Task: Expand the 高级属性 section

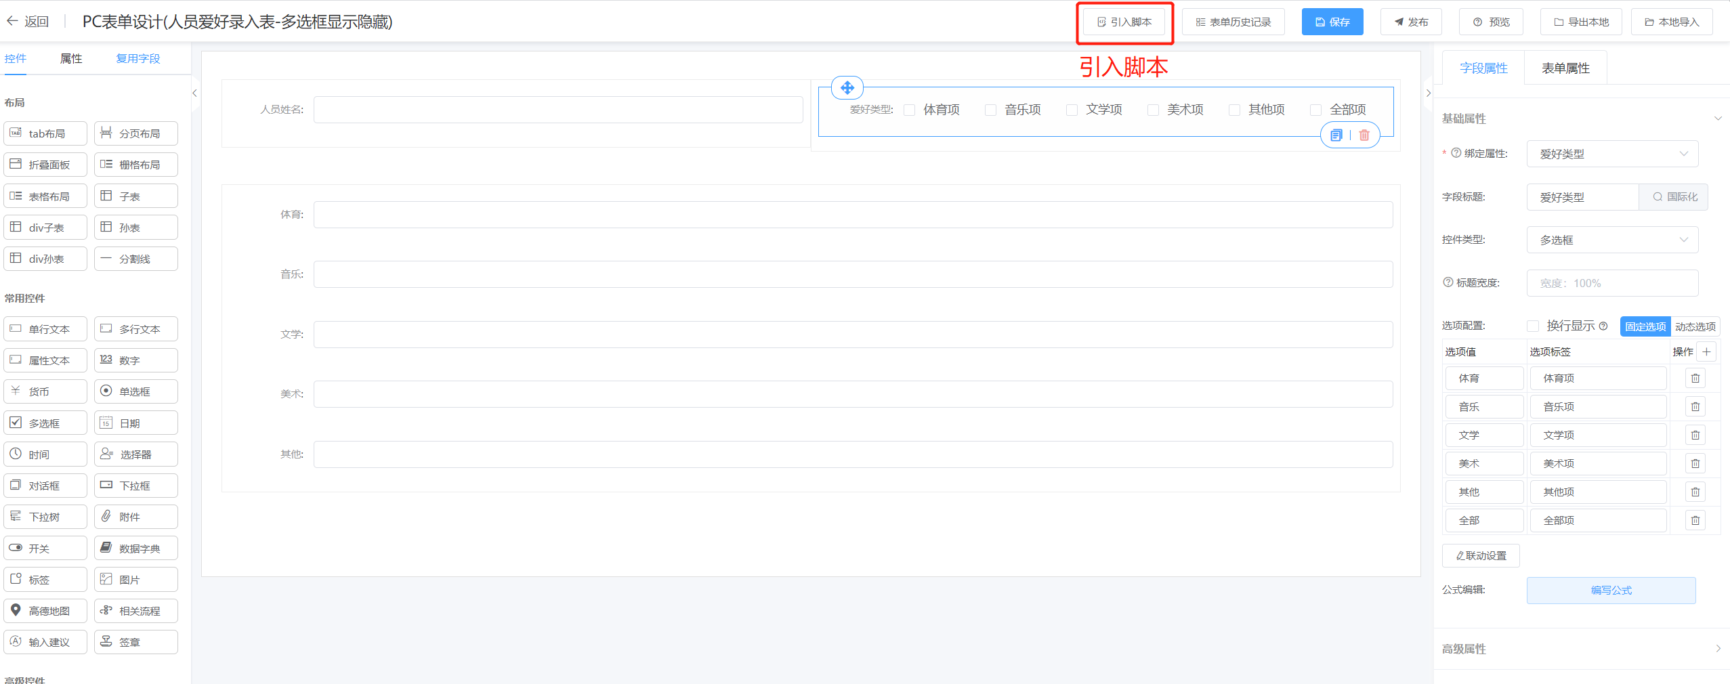Action: 1718,649
